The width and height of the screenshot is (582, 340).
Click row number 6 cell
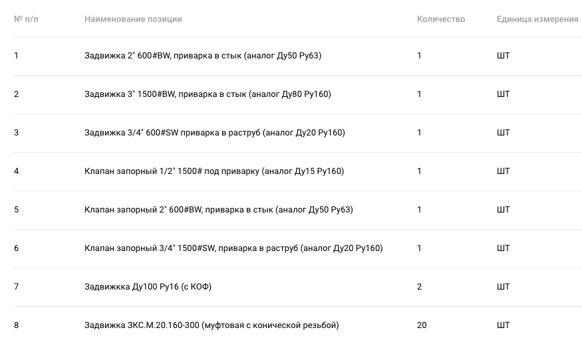(x=17, y=248)
